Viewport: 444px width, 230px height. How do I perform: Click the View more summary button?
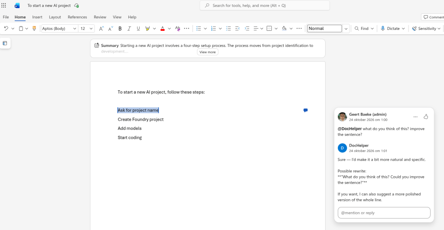pyautogui.click(x=208, y=52)
